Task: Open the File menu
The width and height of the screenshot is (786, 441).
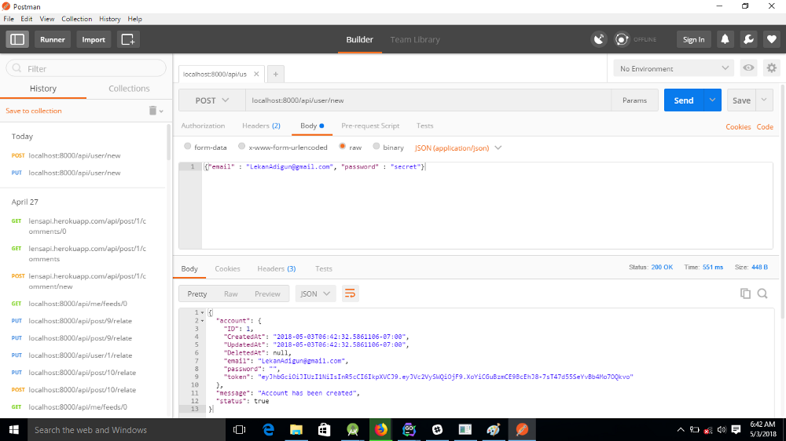Action: coord(9,19)
